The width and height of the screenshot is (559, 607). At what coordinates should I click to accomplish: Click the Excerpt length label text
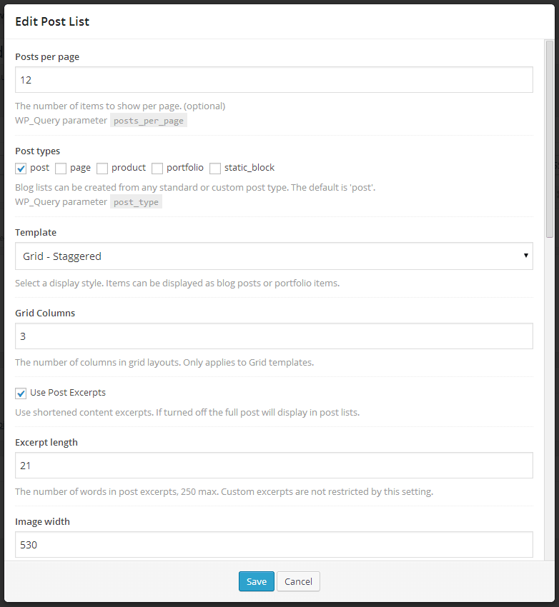pos(46,443)
